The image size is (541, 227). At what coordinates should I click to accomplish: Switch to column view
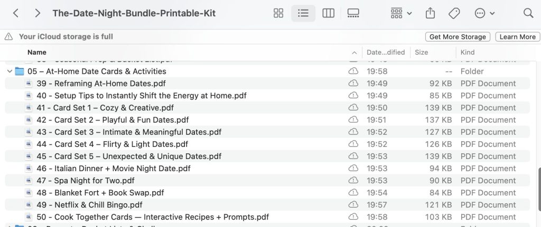pyautogui.click(x=329, y=14)
